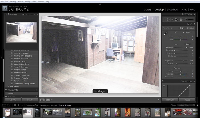Select the food plate thumbnail in filmstrip
200x118 pixels.
click(87, 112)
